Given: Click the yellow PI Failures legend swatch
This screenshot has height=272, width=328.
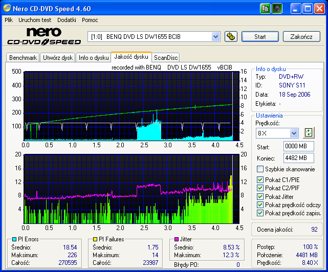Looking at the screenshot, I should coord(95,239).
